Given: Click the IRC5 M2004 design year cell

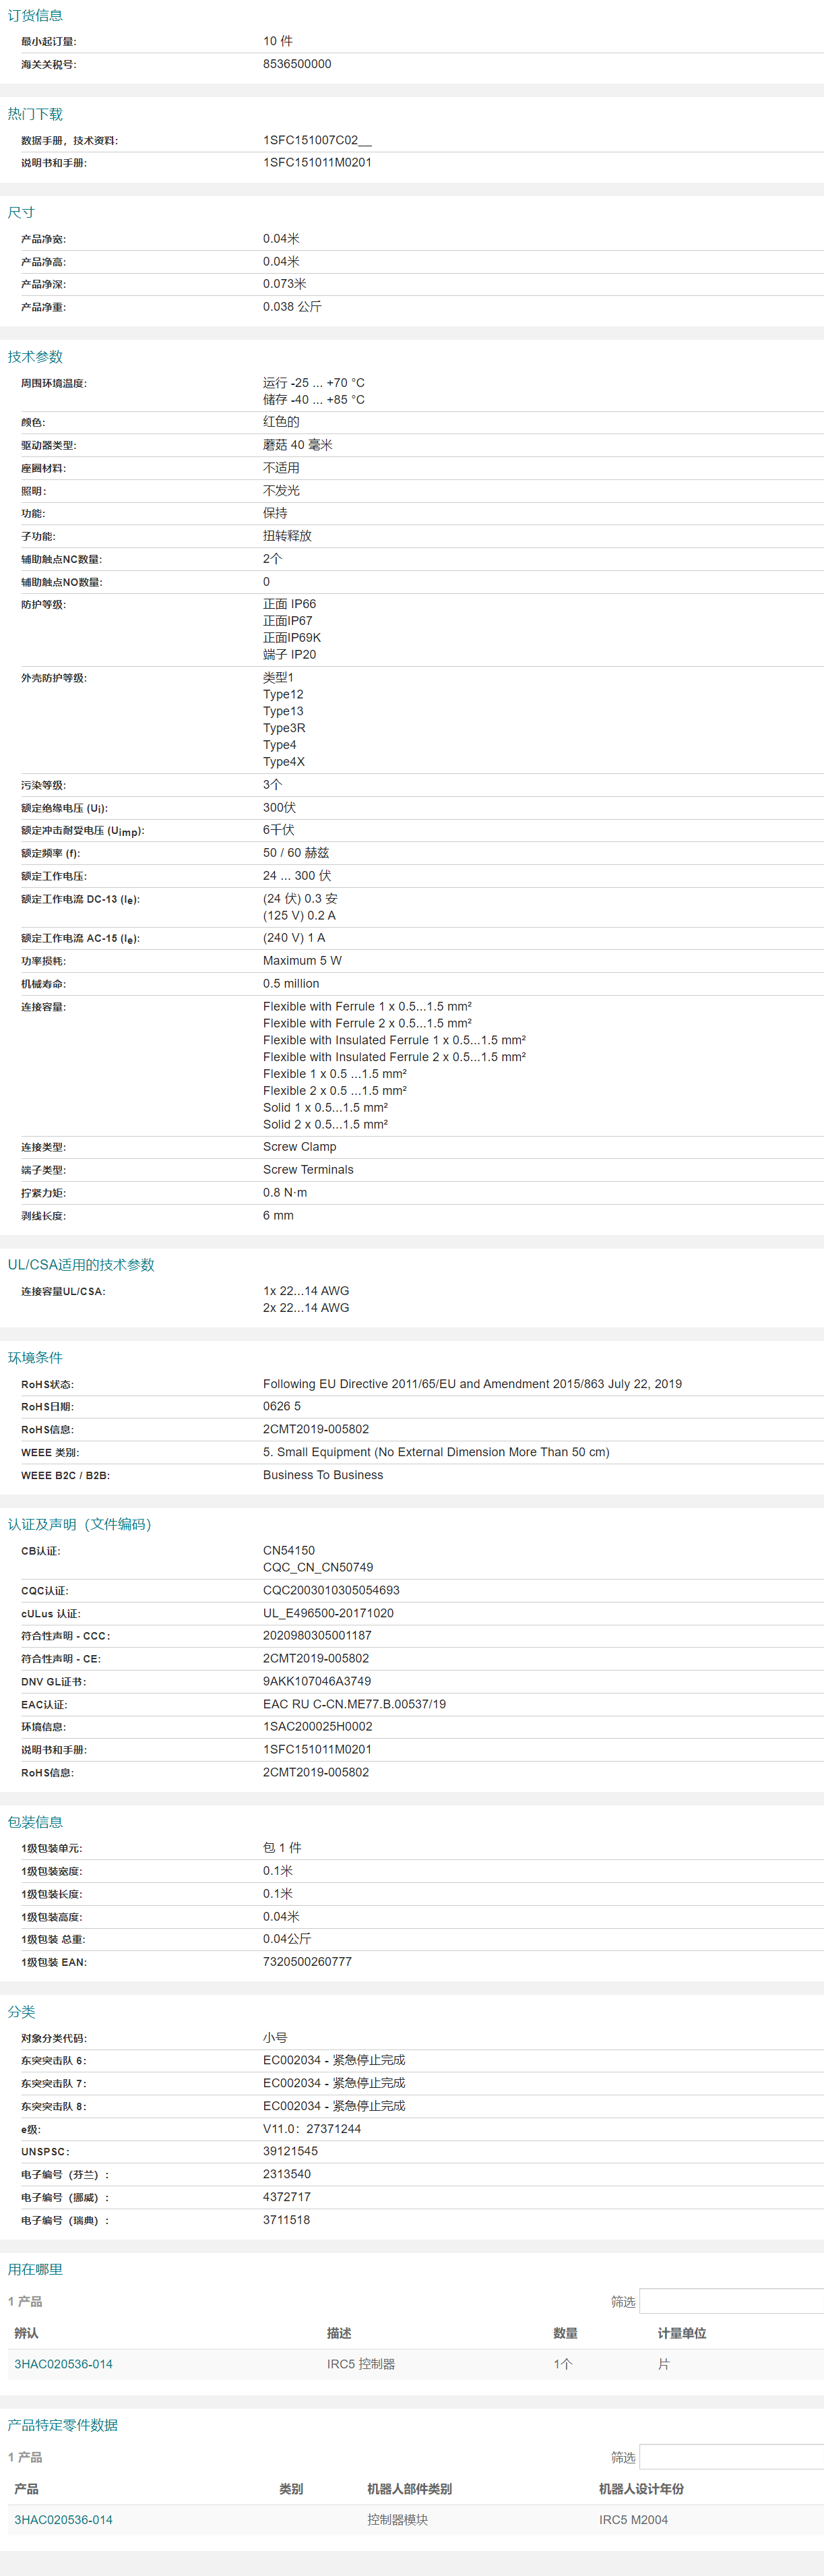Looking at the screenshot, I should pos(633,2520).
